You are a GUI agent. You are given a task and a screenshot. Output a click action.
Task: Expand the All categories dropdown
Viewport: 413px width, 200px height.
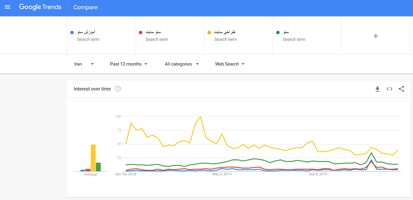pyautogui.click(x=182, y=64)
